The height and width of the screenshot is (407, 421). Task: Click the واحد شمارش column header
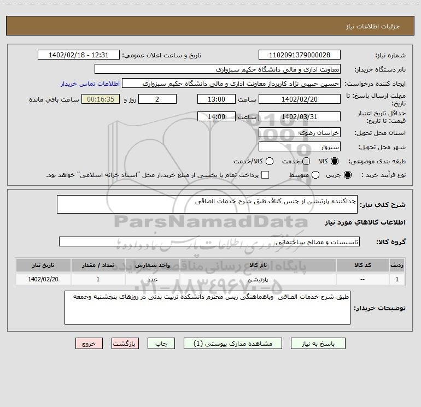[152, 265]
